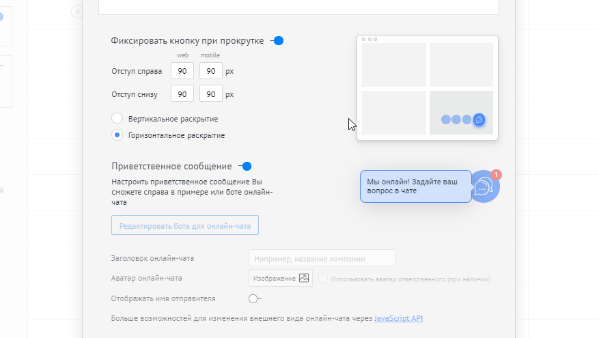Click the leftmost light blue circle in preview
This screenshot has height=338, width=599.
coord(446,119)
